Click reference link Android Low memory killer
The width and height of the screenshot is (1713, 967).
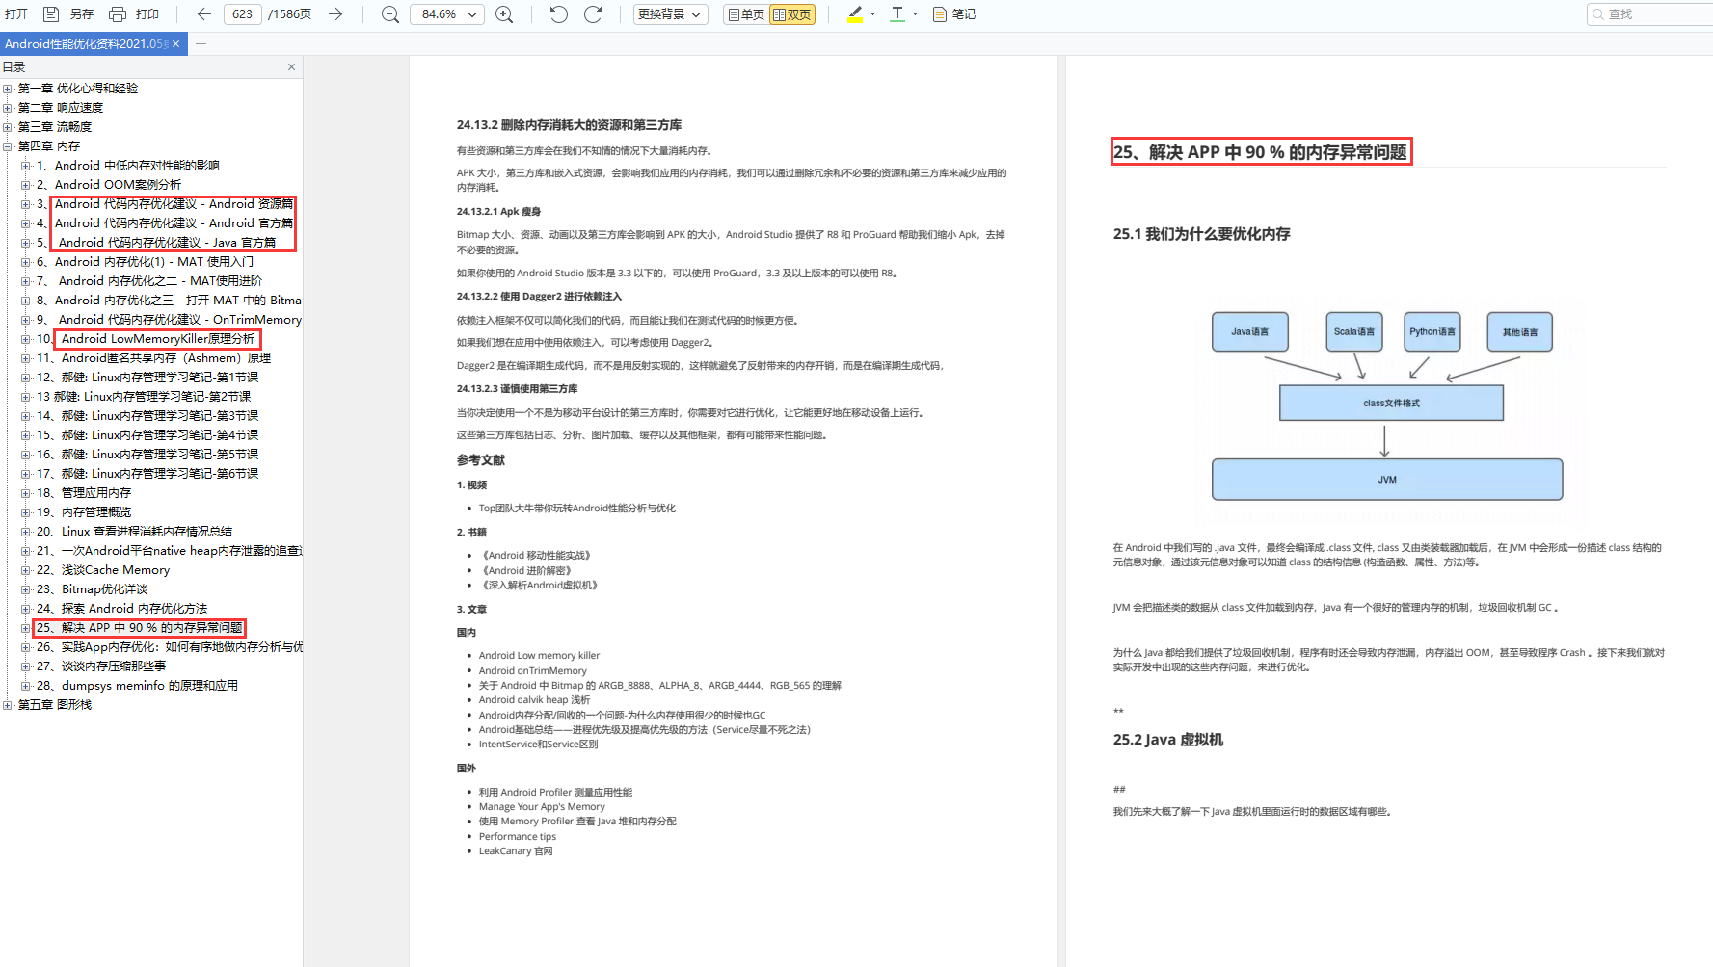point(539,656)
